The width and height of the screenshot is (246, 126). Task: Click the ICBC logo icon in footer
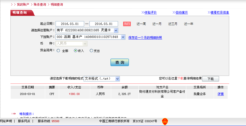(x=165, y=122)
